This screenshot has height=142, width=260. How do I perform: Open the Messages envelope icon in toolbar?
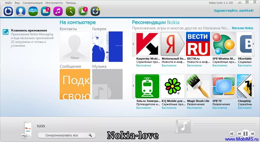pyautogui.click(x=46, y=11)
